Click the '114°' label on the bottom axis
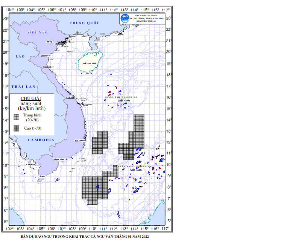The width and height of the screenshot is (308, 243). coord(134,229)
